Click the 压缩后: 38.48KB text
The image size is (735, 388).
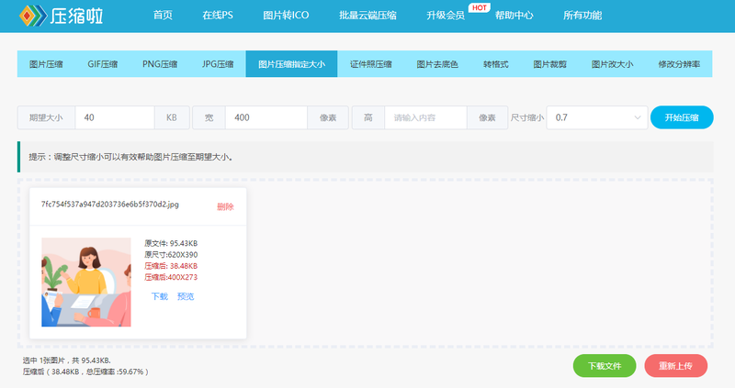click(171, 266)
